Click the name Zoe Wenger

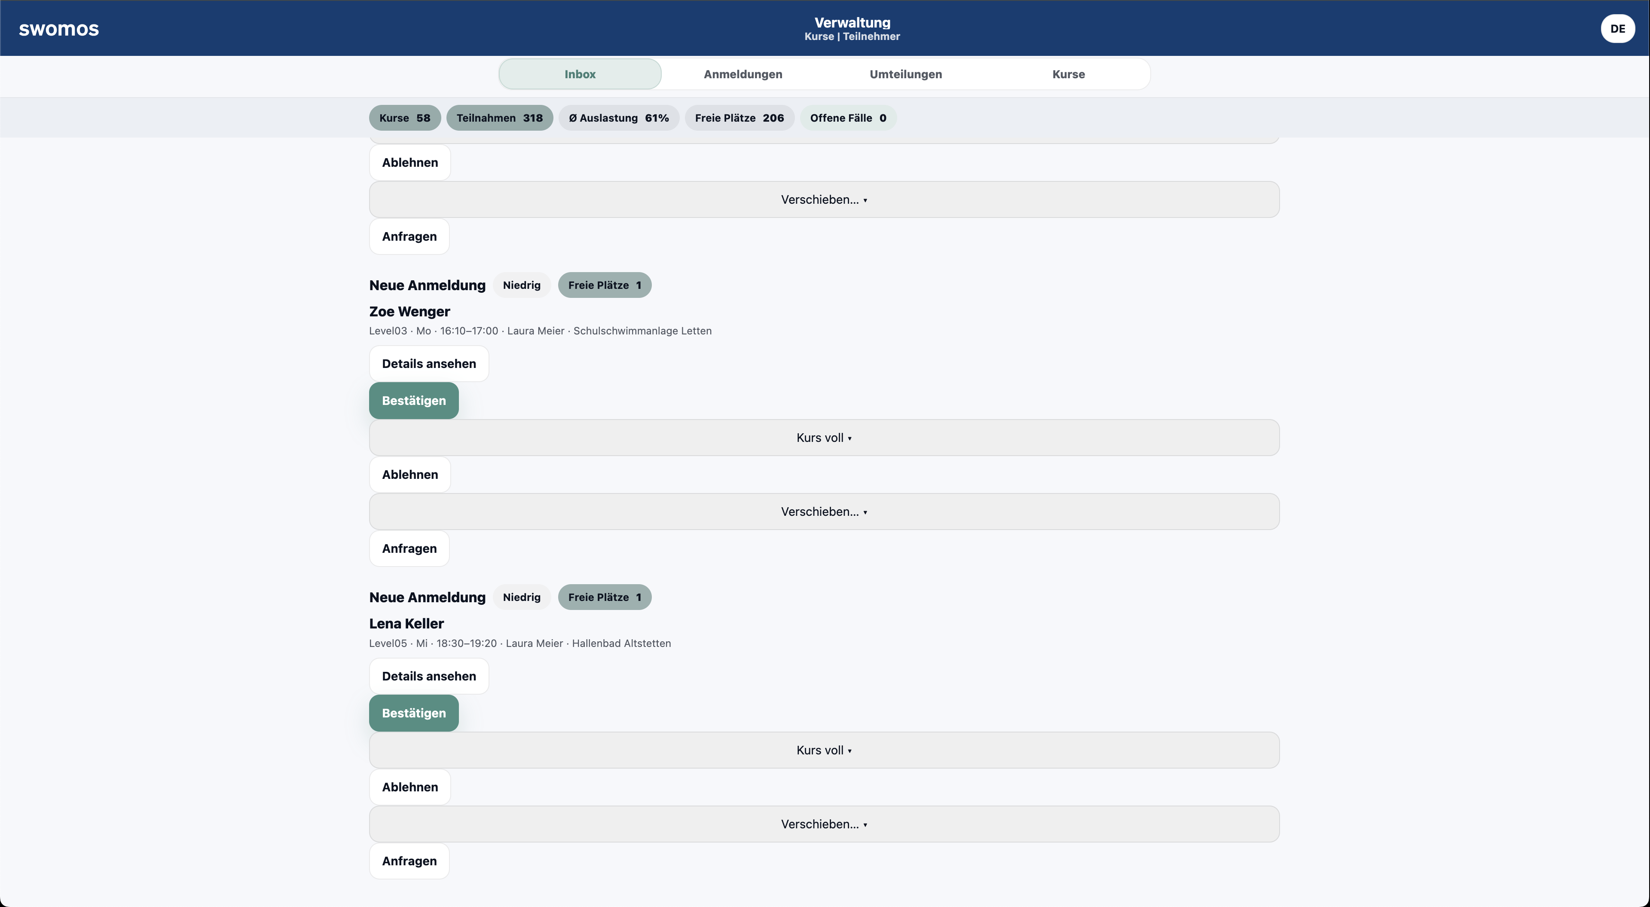(409, 312)
